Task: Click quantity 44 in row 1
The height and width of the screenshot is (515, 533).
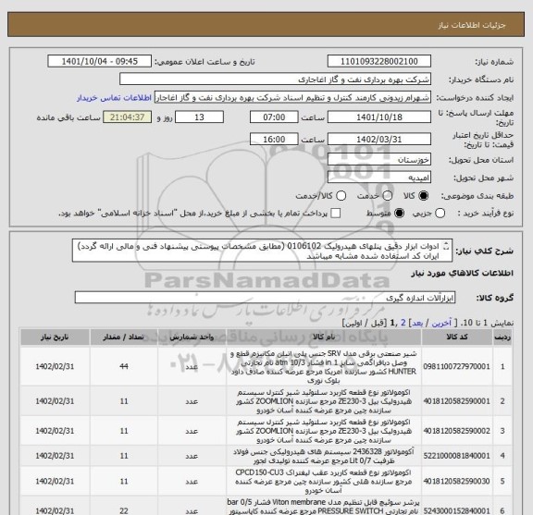Action: tap(124, 366)
